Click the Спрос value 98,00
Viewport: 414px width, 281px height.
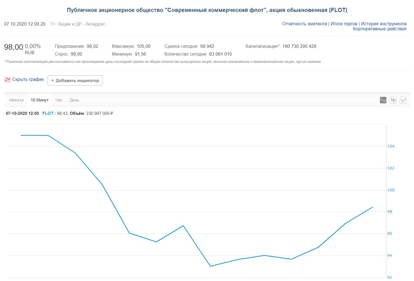click(76, 54)
